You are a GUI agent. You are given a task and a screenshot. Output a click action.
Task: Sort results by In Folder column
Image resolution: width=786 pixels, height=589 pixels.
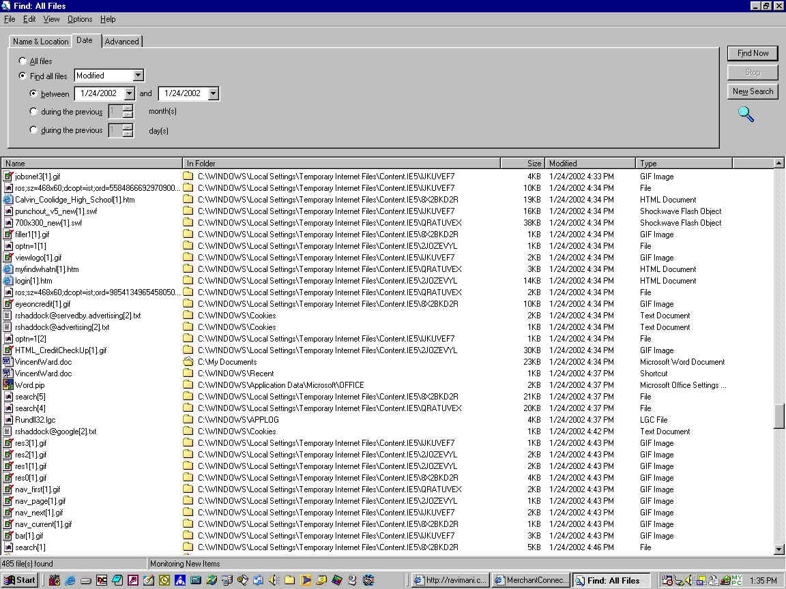click(341, 164)
